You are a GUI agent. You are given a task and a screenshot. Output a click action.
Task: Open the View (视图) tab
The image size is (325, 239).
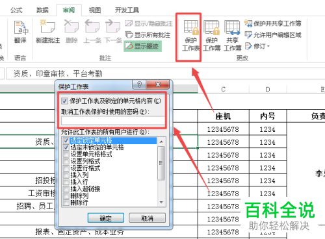coord(95,10)
